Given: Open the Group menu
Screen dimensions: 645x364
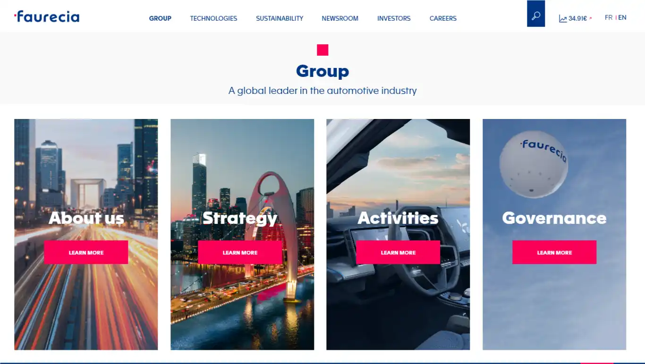Looking at the screenshot, I should [x=160, y=18].
